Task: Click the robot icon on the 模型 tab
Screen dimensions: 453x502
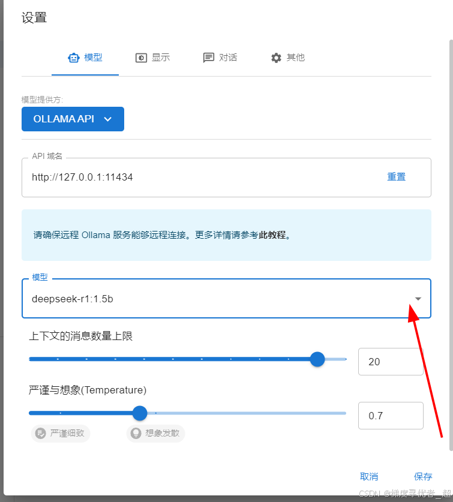Action: pos(74,58)
